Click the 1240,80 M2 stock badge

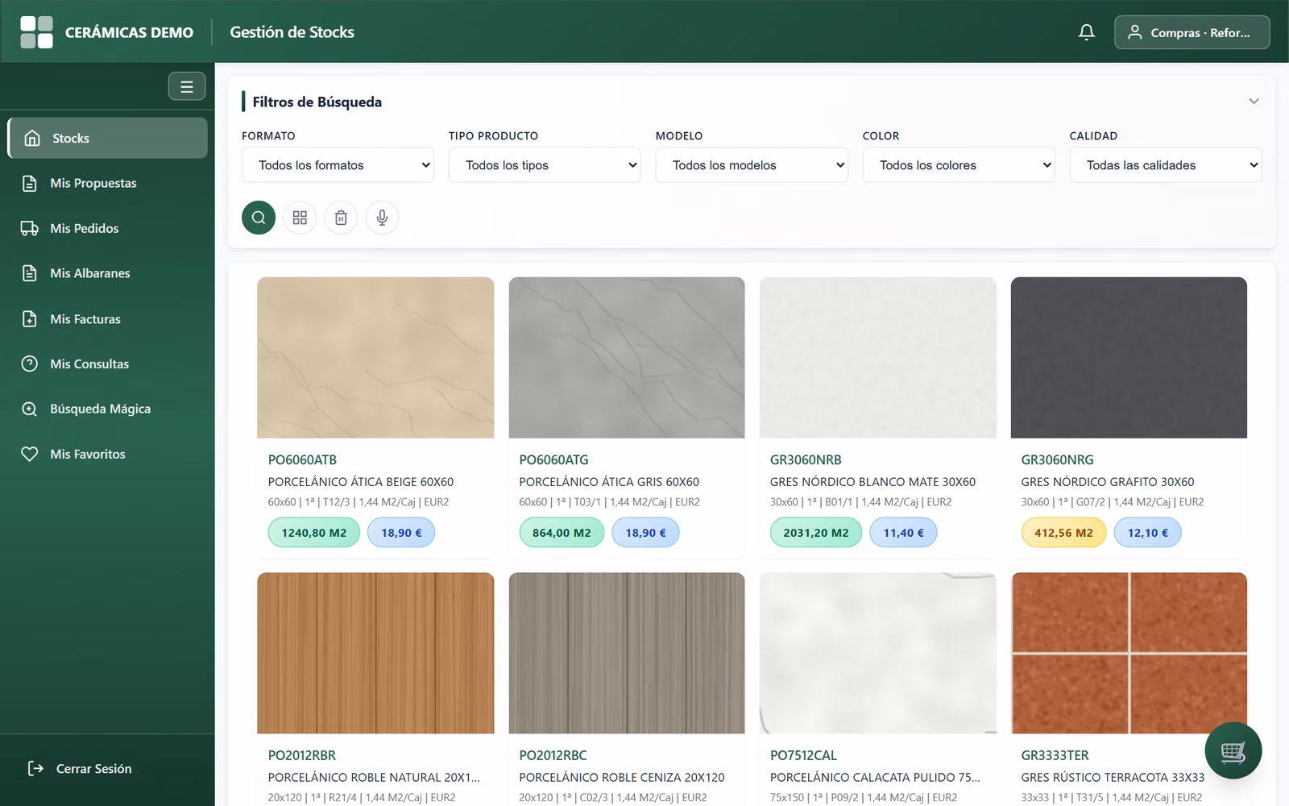[314, 533]
